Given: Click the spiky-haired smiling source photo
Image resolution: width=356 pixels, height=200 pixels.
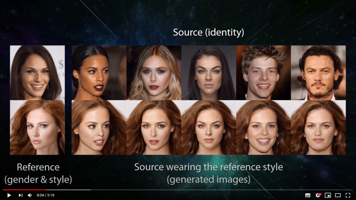Looking at the screenshot, I should coord(263,73).
